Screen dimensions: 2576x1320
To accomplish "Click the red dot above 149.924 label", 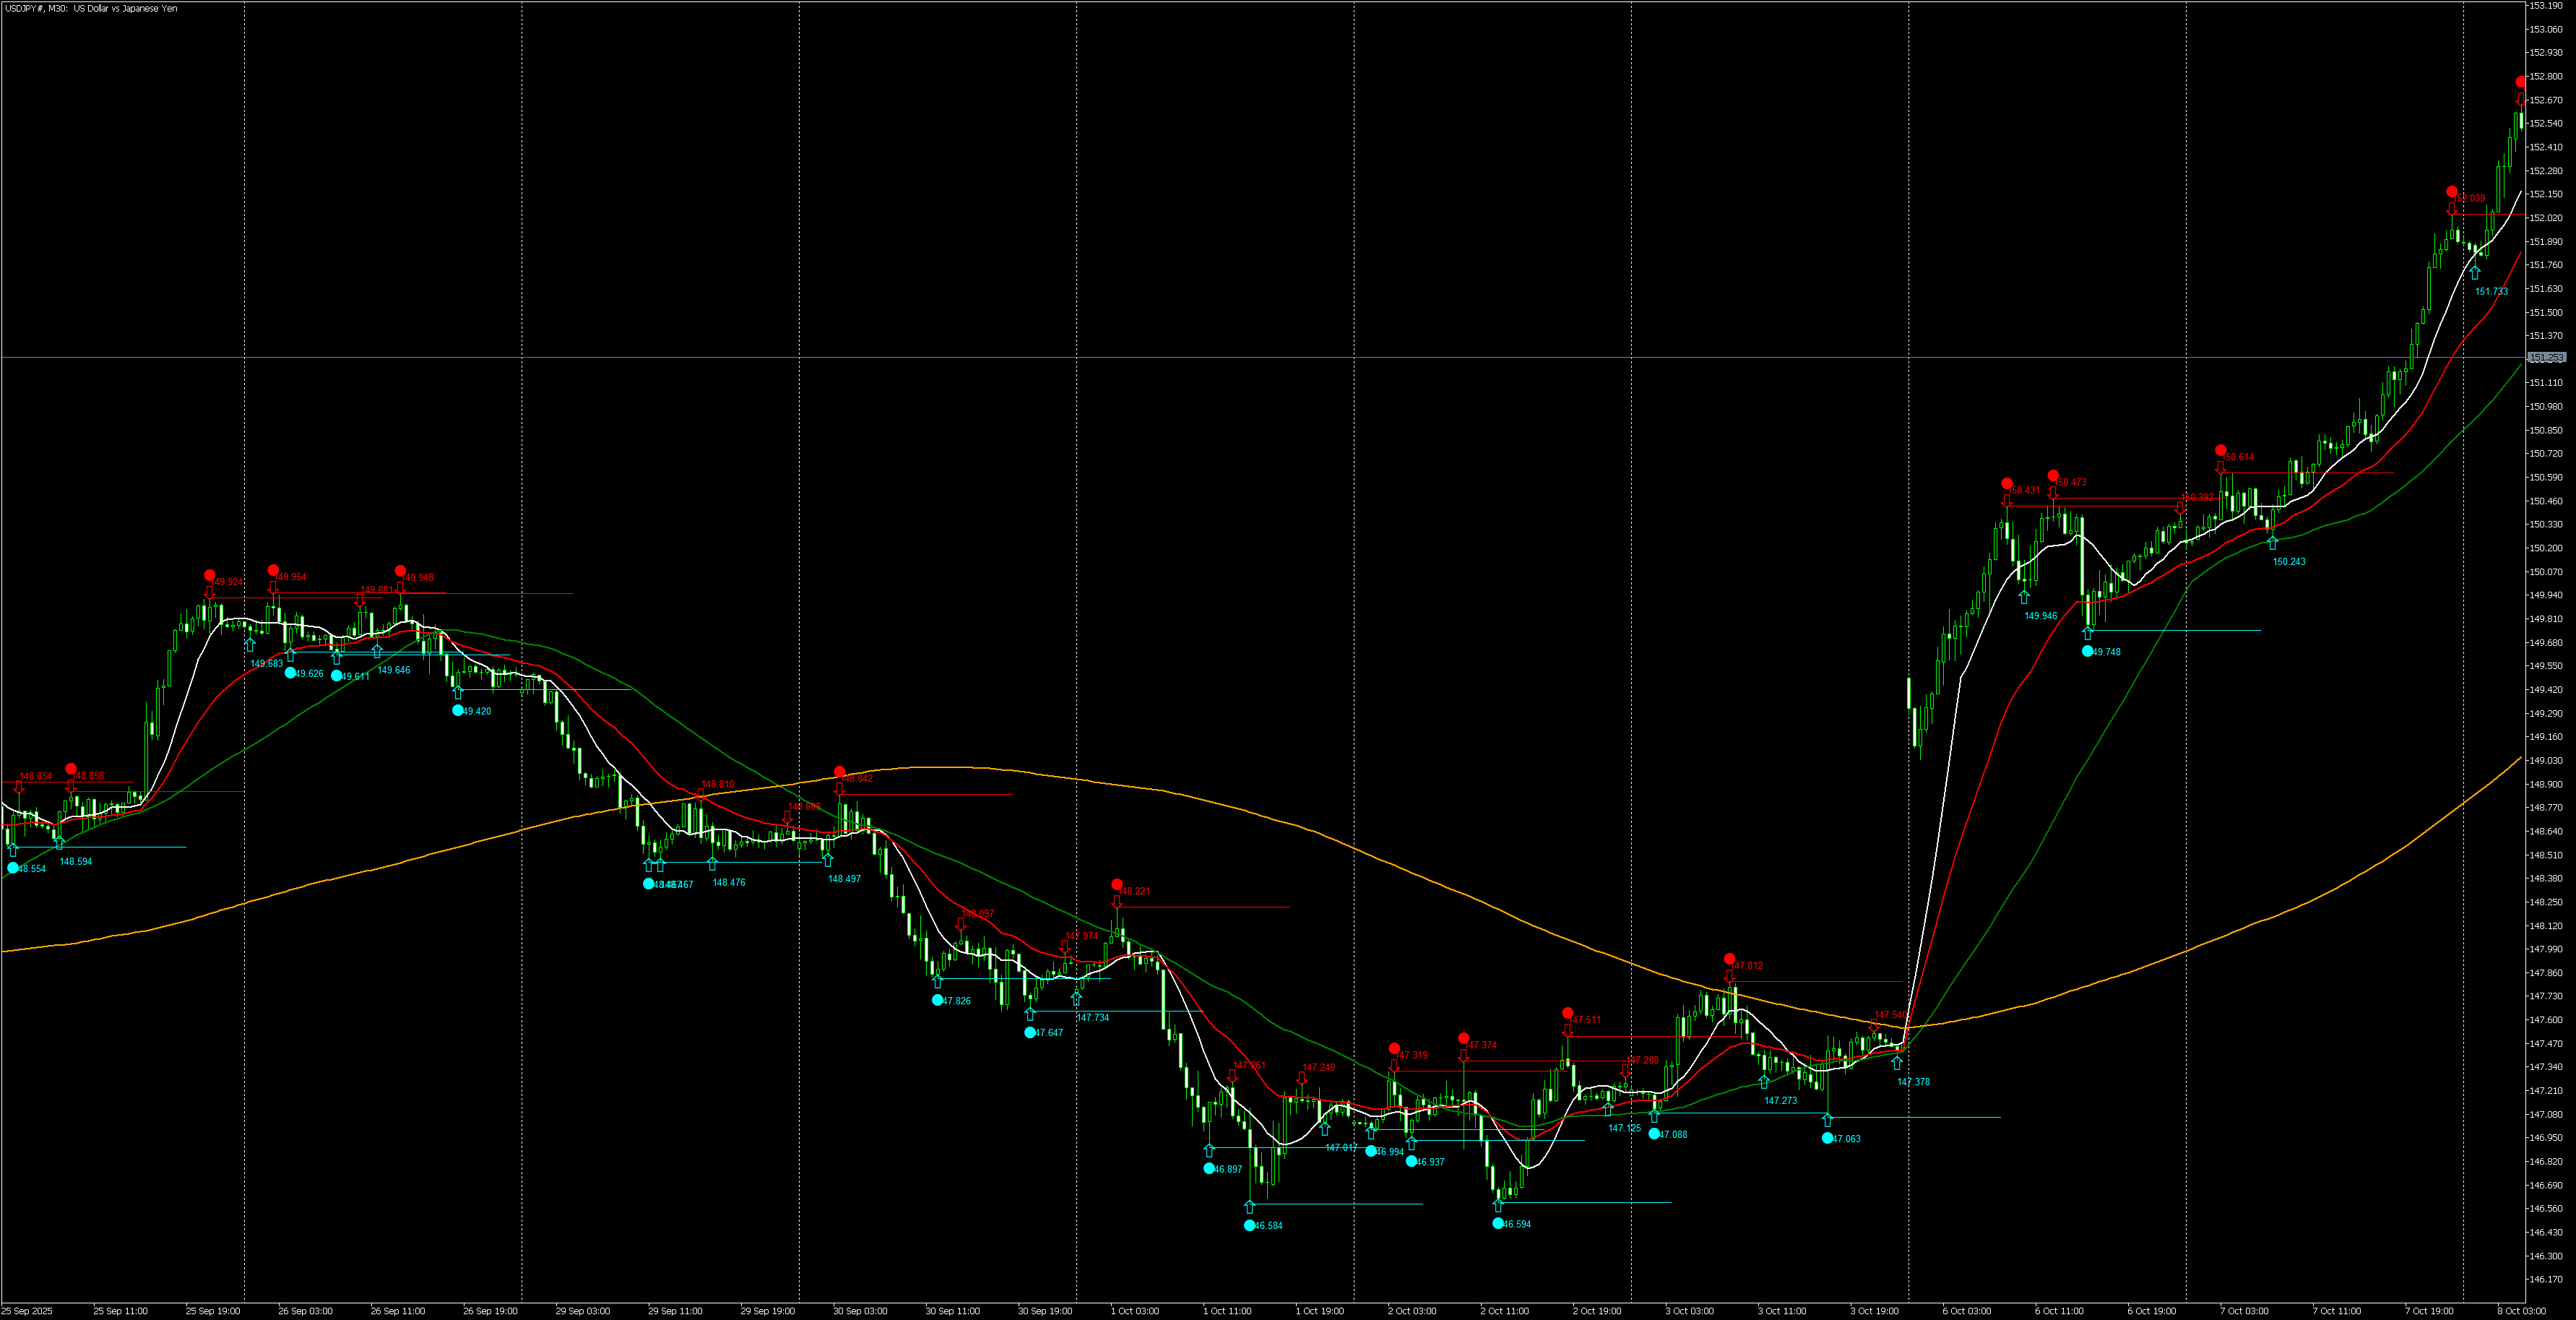I will (x=209, y=575).
